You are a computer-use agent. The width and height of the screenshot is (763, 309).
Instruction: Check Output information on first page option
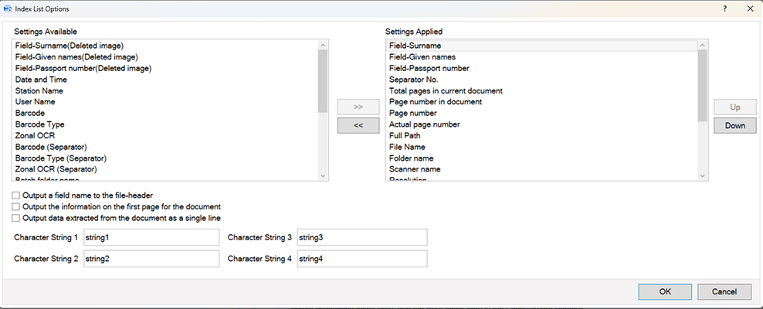(x=17, y=207)
